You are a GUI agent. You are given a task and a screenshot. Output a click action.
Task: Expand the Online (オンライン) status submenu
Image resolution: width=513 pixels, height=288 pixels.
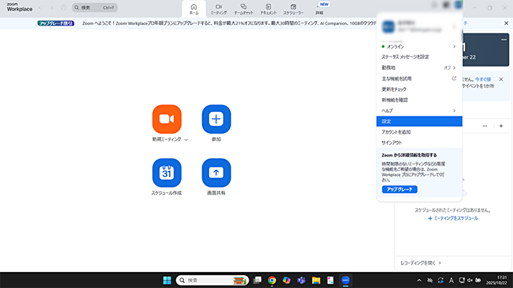pos(454,47)
